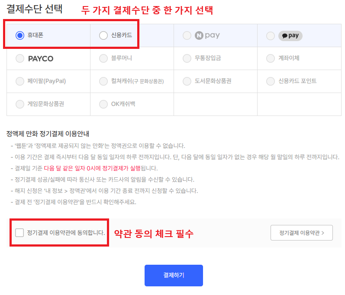Select the 신용카드 payment radio button
The width and height of the screenshot is (345, 295).
(x=103, y=35)
